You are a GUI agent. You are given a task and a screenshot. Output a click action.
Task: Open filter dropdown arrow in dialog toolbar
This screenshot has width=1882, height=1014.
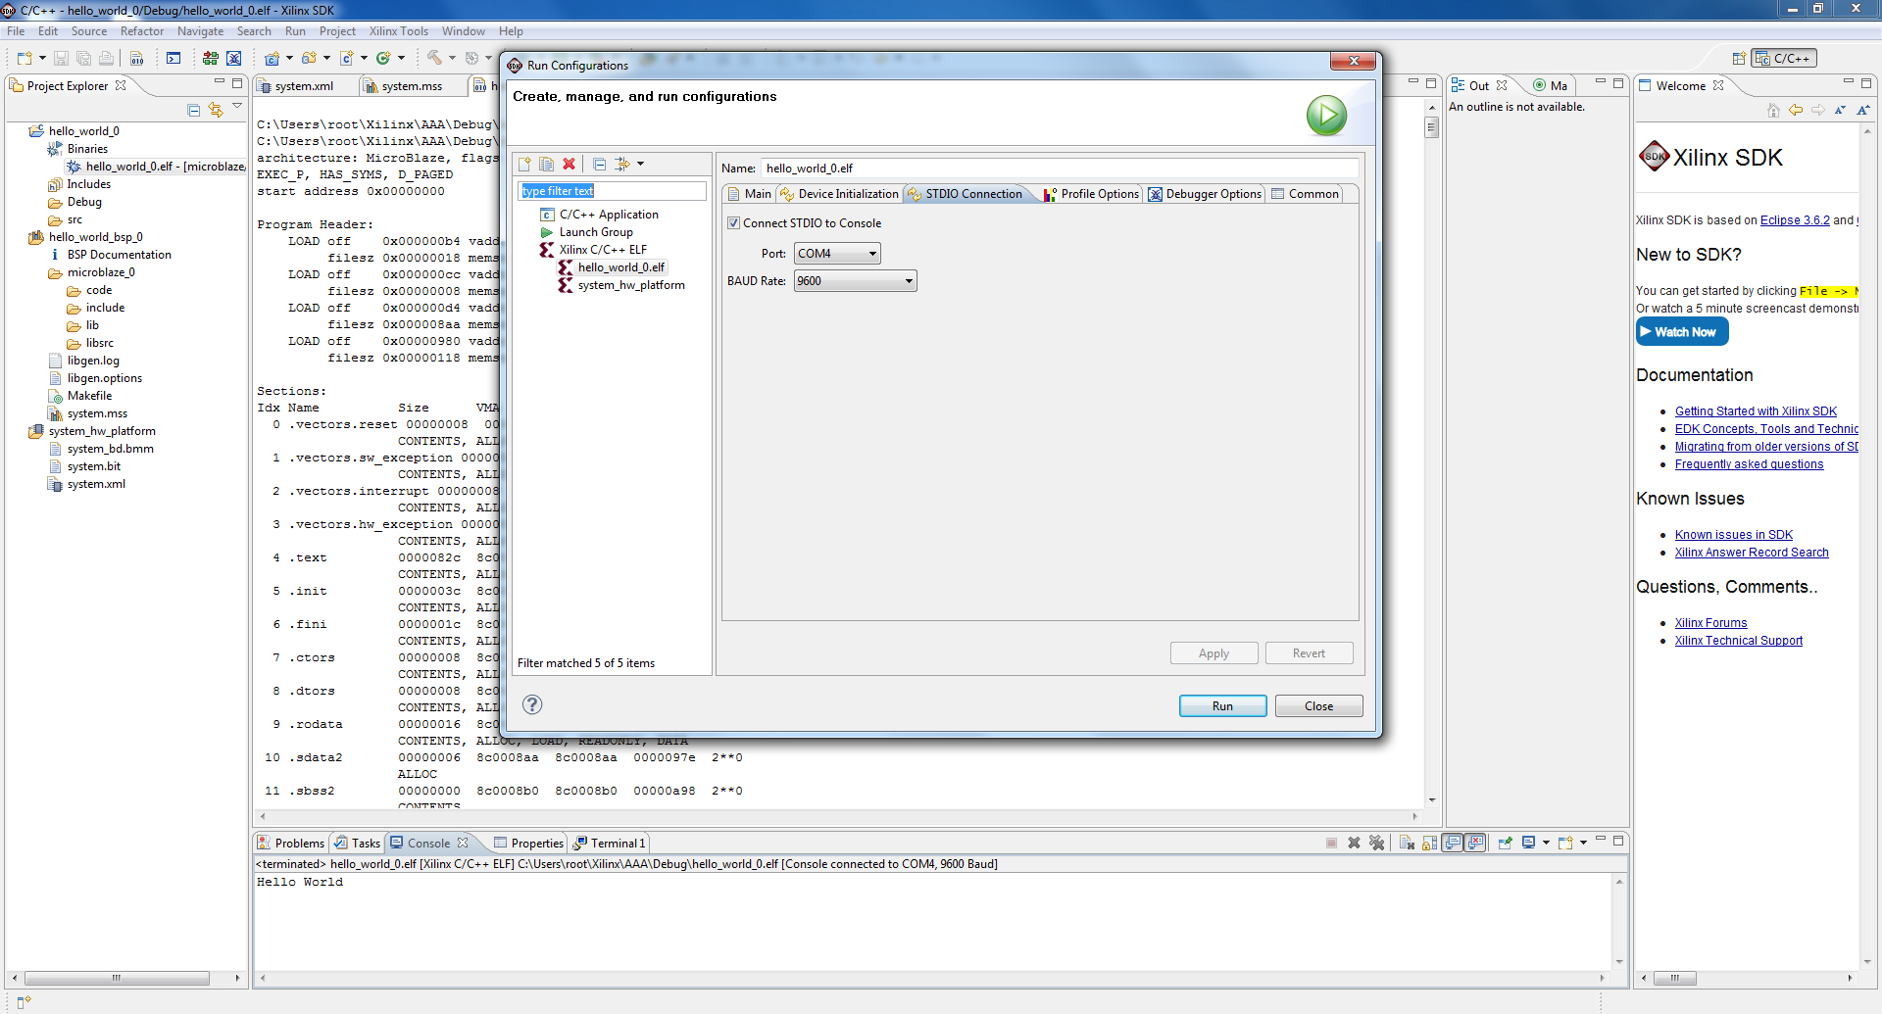(641, 164)
